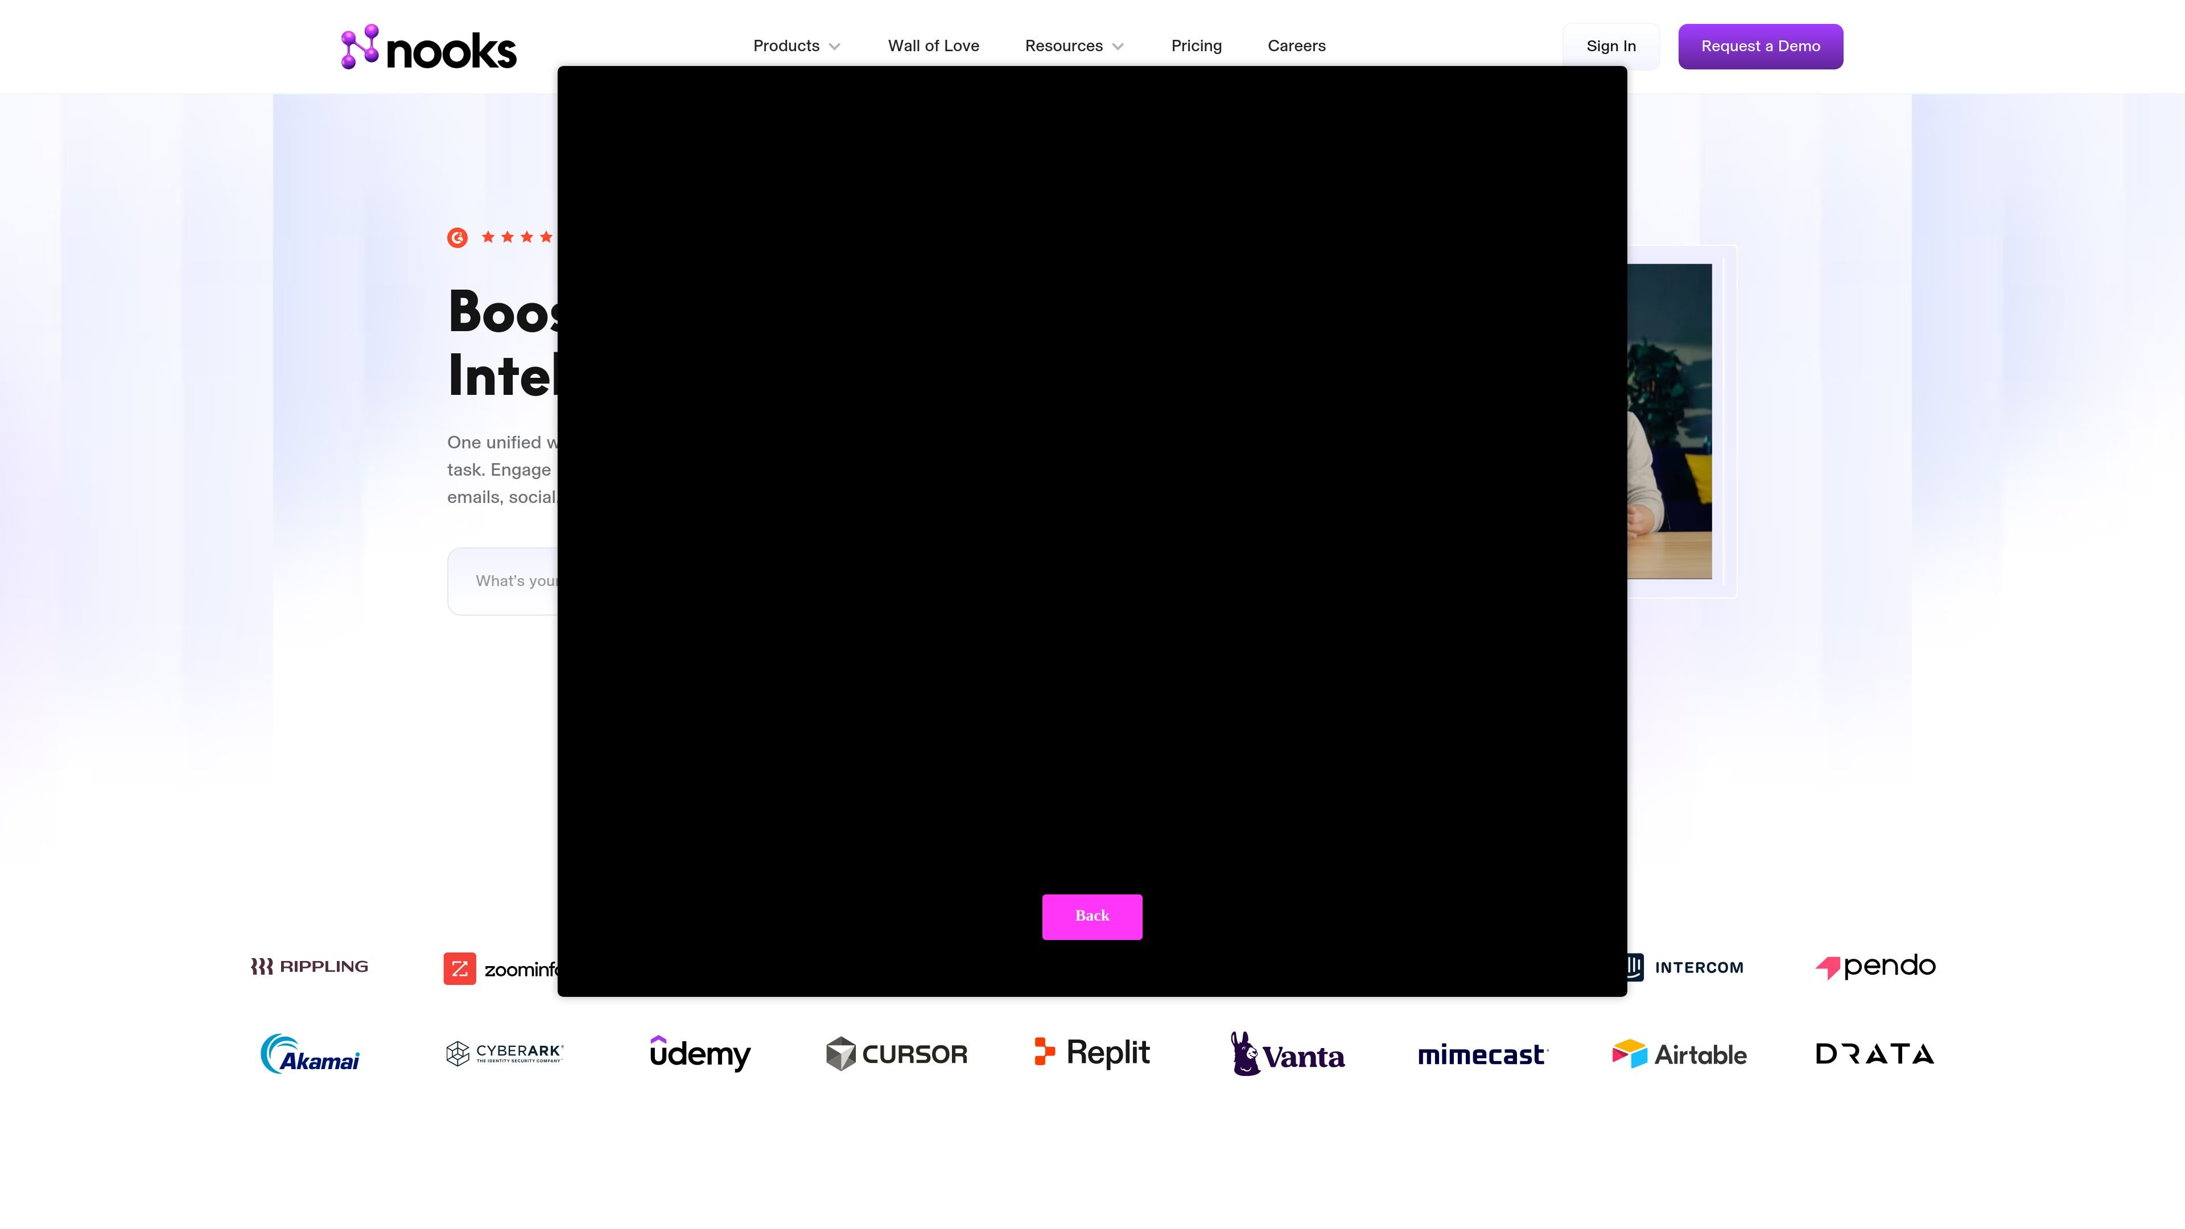
Task: Click the ZoomInfo logo
Action: [501, 968]
